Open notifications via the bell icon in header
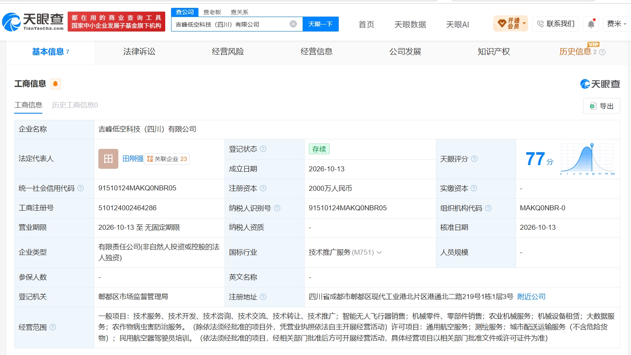Screen dimensions: 631x355 (x=591, y=24)
